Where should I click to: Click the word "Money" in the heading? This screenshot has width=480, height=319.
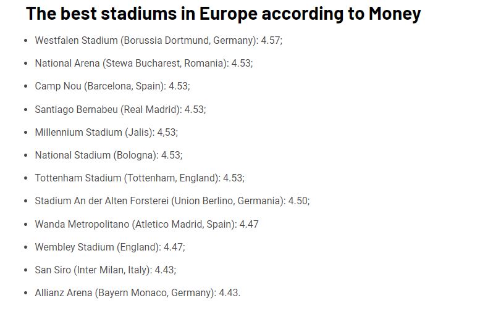395,14
